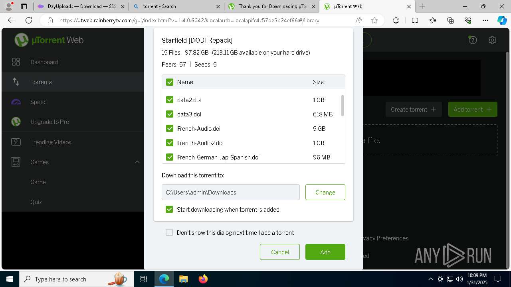Open the Privacy Preferences link

point(386,238)
